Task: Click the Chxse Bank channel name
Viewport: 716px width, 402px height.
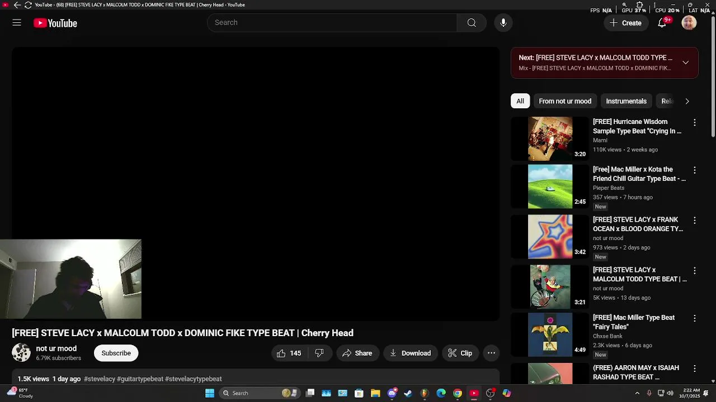Action: pyautogui.click(x=607, y=336)
